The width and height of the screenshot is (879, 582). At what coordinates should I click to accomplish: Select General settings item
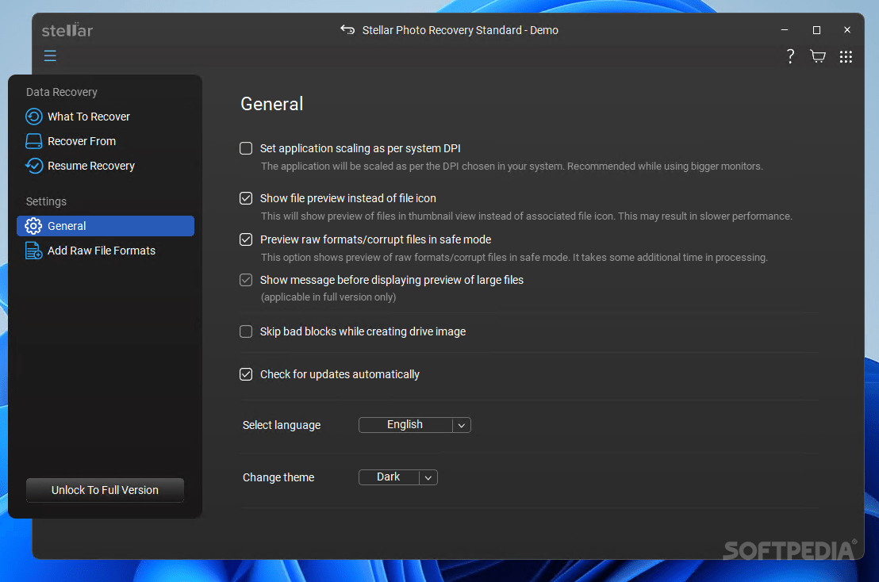(x=106, y=226)
